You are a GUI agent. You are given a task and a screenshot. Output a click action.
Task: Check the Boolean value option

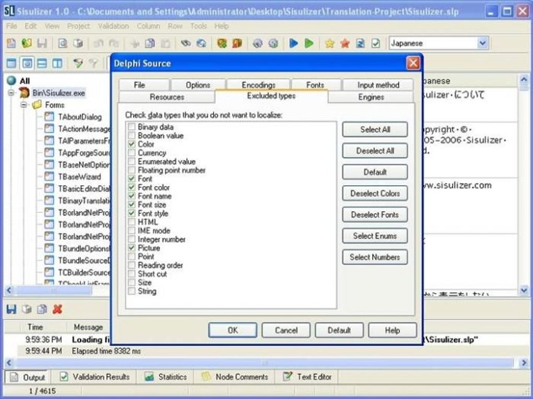coord(131,136)
